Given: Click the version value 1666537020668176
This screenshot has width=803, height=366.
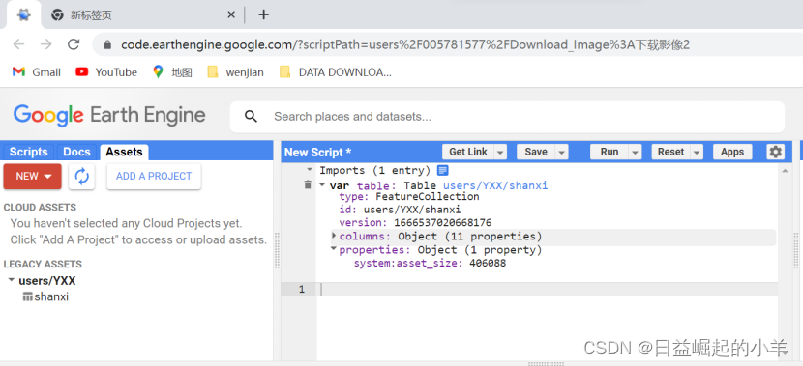Looking at the screenshot, I should tap(442, 223).
